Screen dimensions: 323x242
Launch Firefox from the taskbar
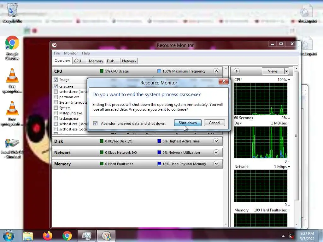coord(48,236)
